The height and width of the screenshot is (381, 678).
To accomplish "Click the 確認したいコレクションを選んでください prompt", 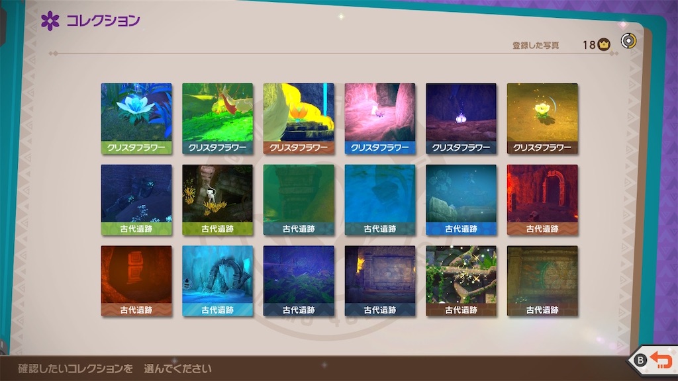I will tap(115, 368).
